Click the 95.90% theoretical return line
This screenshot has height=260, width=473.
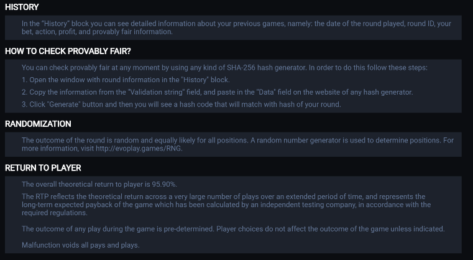99,184
